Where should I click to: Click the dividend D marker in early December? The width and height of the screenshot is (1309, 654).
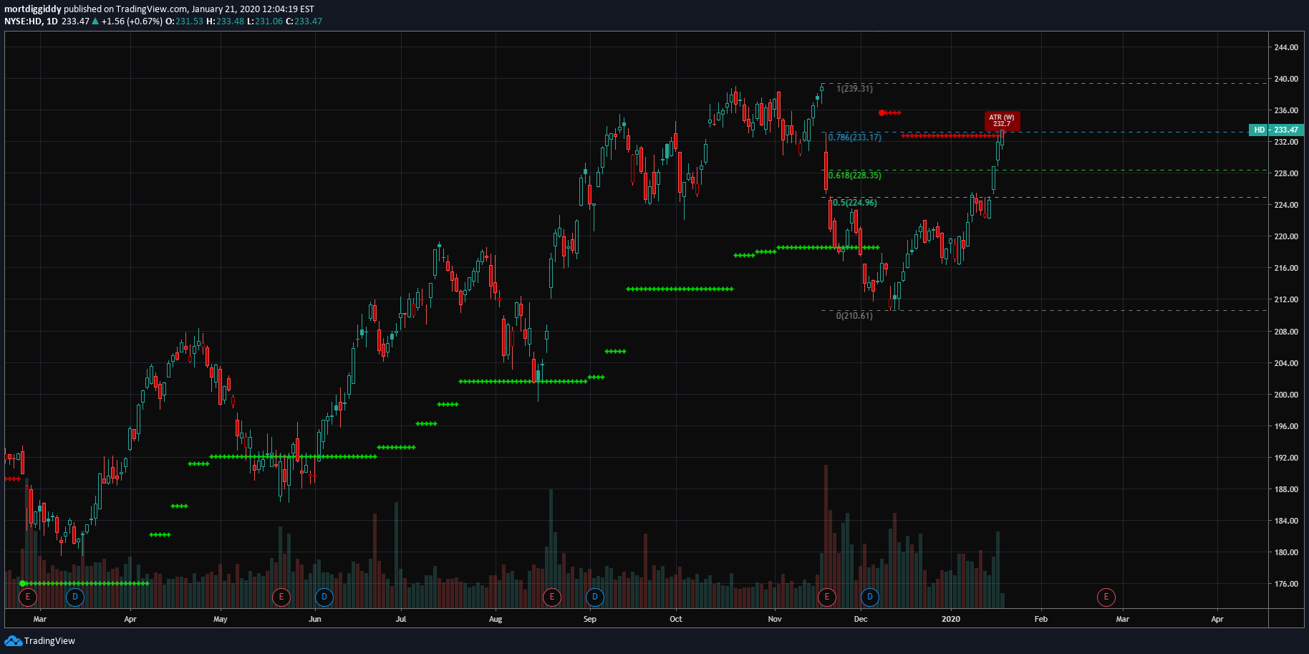click(x=870, y=597)
